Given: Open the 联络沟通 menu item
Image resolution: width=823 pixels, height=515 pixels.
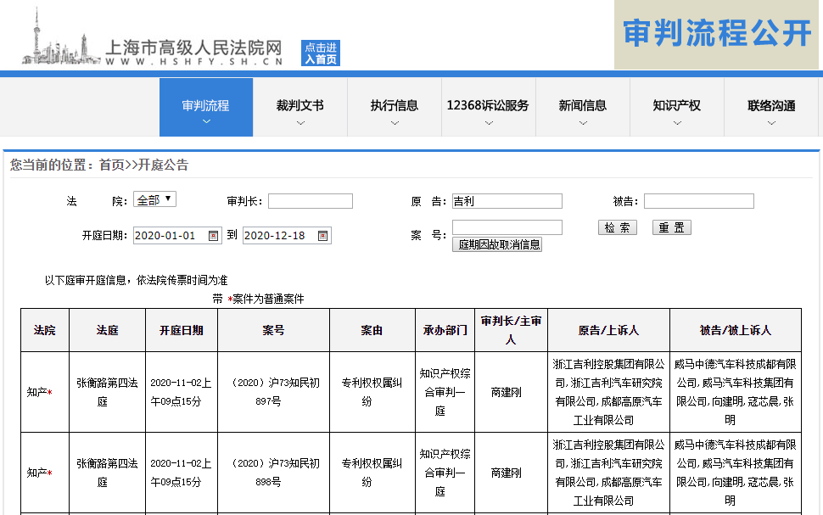Looking at the screenshot, I should point(771,106).
